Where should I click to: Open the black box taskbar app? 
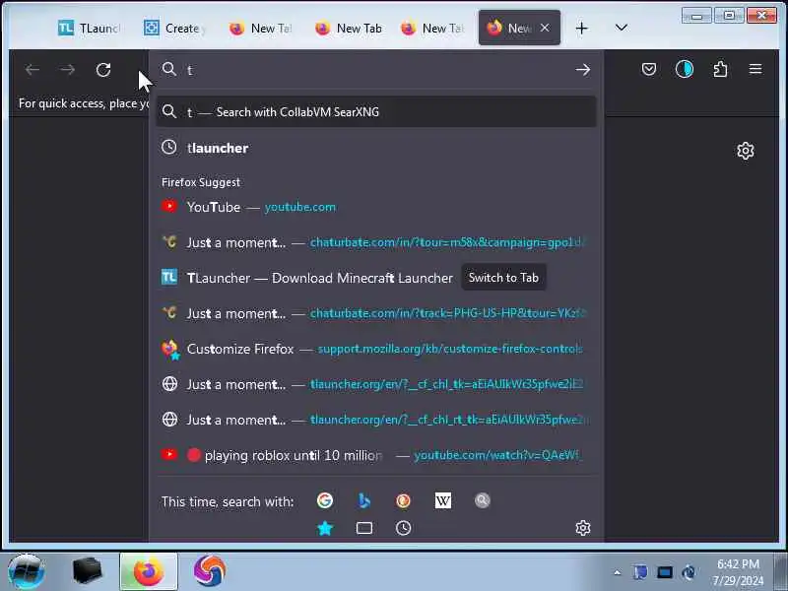click(x=87, y=571)
